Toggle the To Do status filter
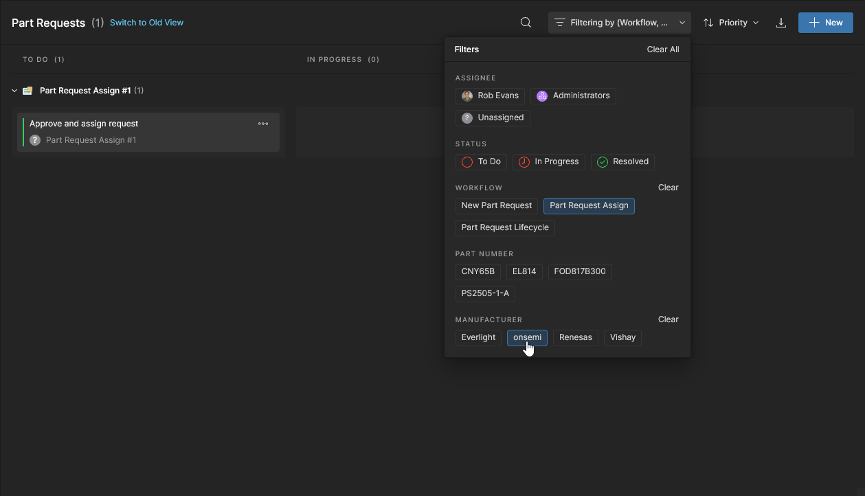 coord(481,161)
